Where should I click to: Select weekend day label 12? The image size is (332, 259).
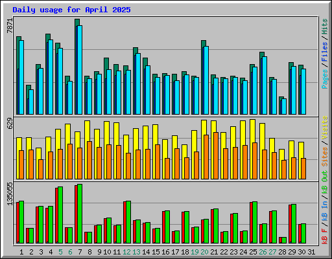click(x=126, y=252)
